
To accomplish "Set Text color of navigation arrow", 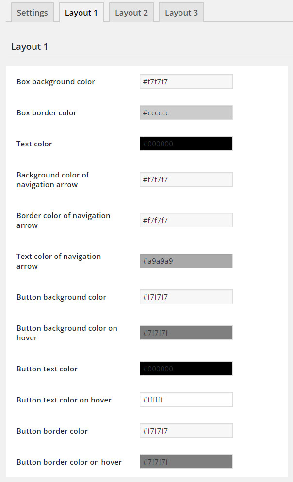I will coord(186,261).
